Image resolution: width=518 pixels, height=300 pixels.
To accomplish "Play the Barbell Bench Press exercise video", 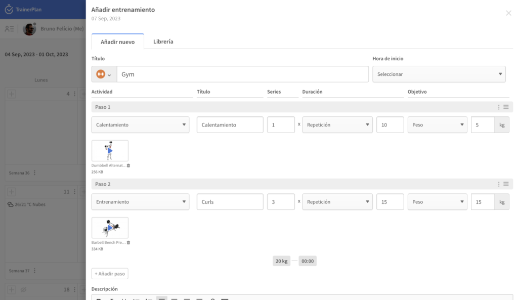I will pyautogui.click(x=110, y=228).
